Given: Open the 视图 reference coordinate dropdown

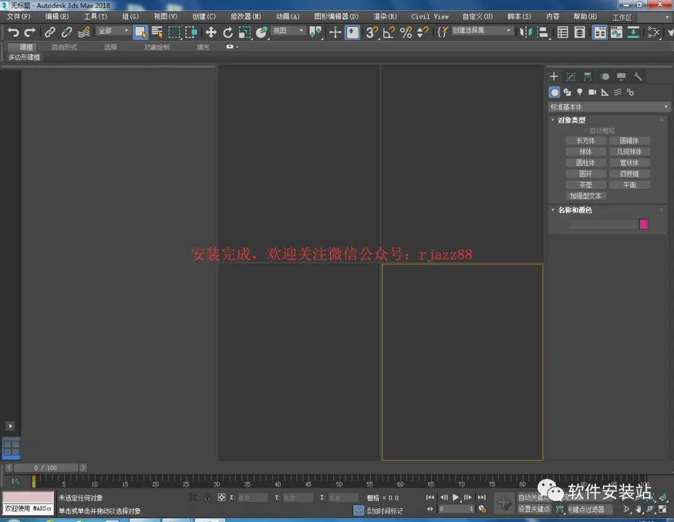Looking at the screenshot, I should pos(288,31).
